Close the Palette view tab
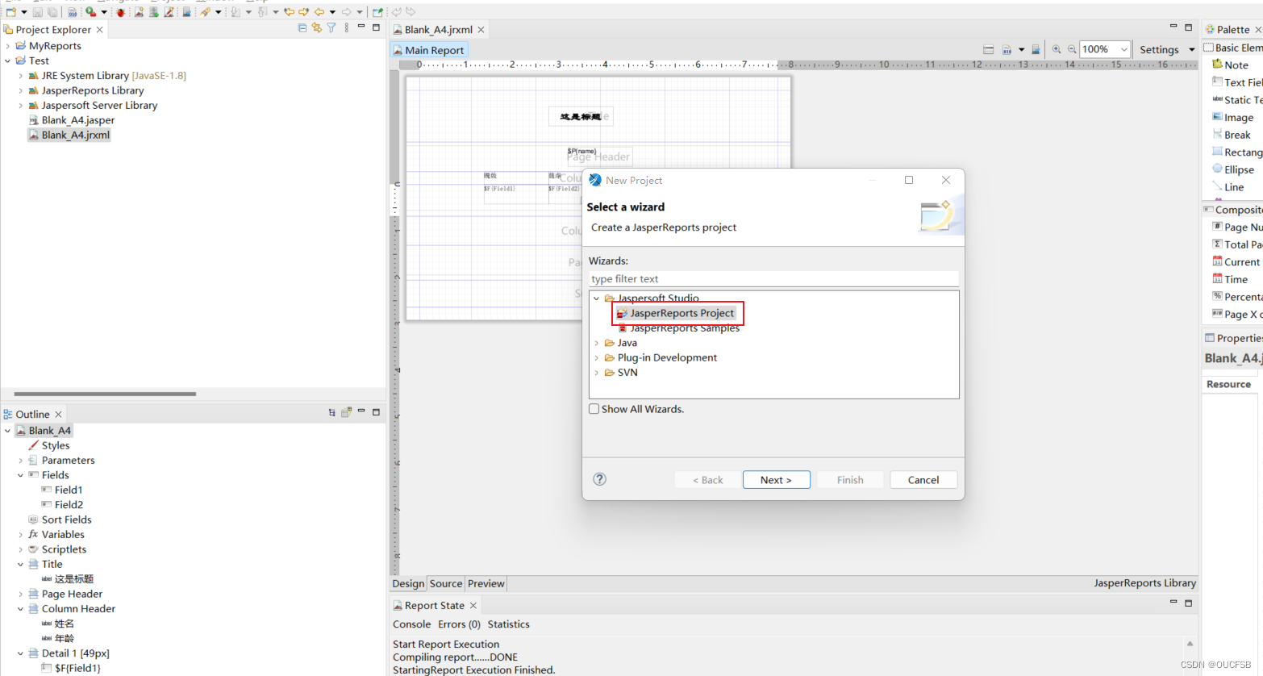 pyautogui.click(x=1257, y=30)
